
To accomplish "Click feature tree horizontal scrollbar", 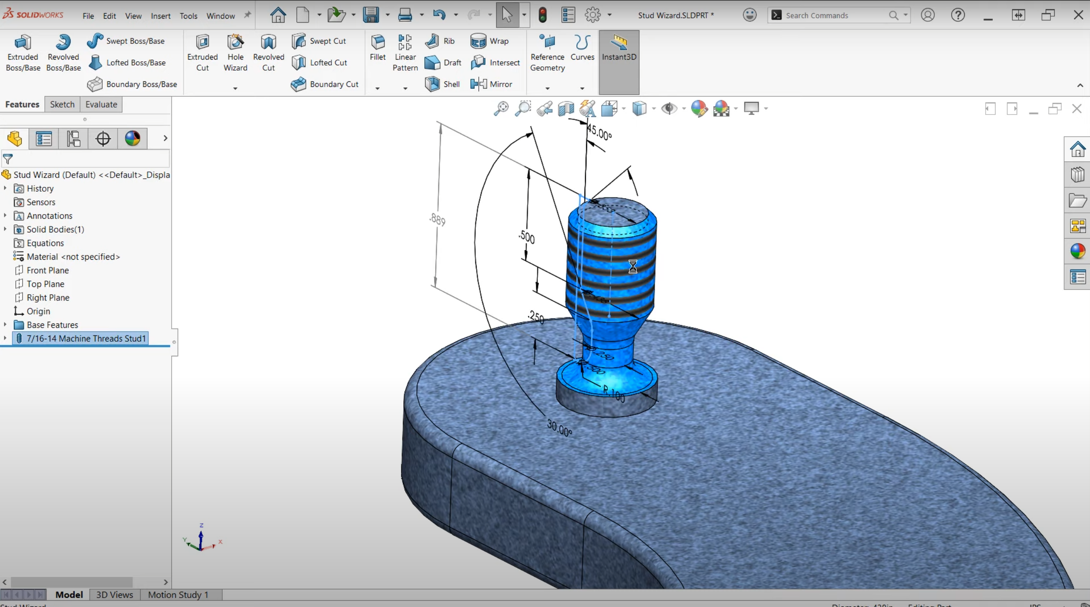I will coord(72,581).
